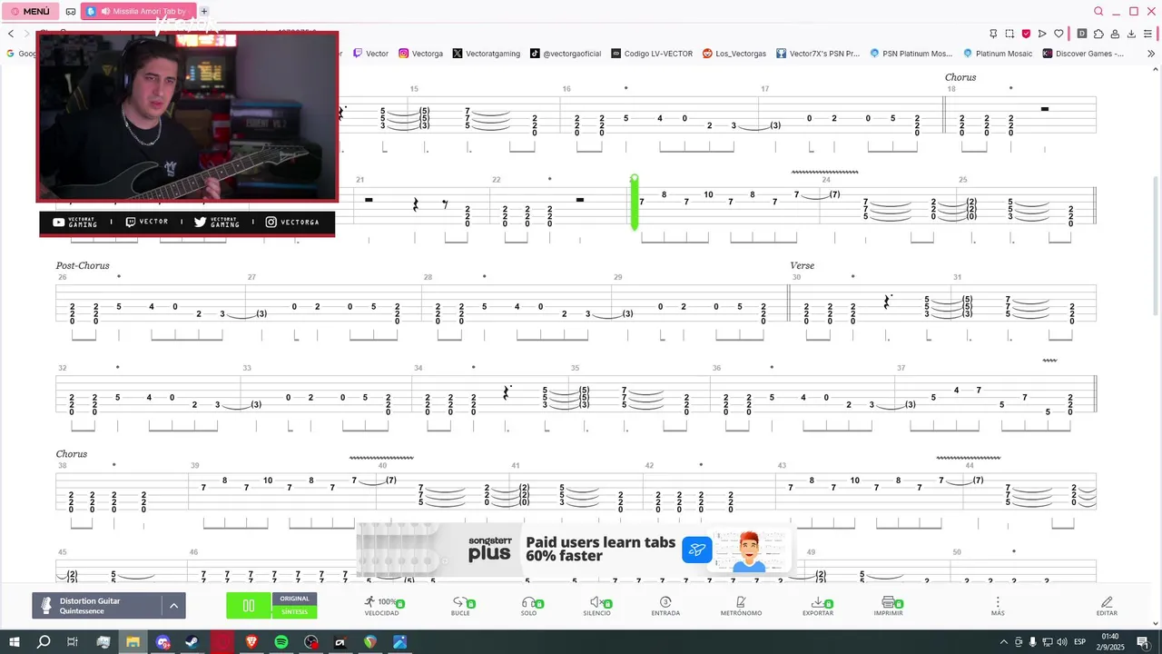Image resolution: width=1162 pixels, height=654 pixels.
Task: Switch the ESP keyboard language
Action: (x=1080, y=642)
